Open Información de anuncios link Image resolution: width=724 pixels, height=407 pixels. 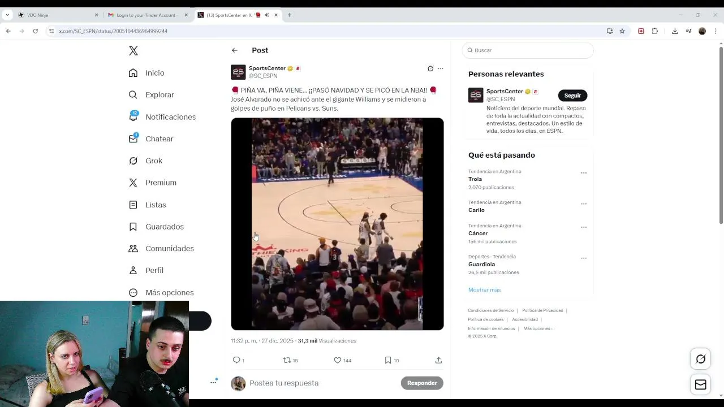tap(491, 328)
